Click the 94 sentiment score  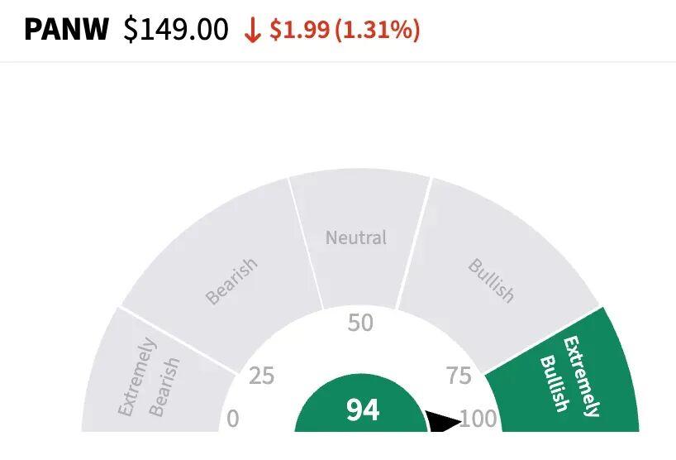(363, 410)
